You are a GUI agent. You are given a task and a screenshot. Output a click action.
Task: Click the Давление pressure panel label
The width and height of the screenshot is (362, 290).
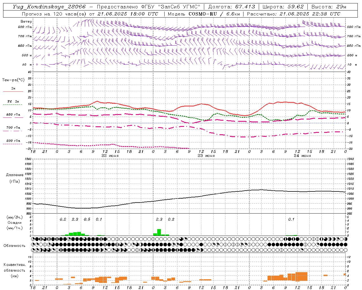click(15, 175)
